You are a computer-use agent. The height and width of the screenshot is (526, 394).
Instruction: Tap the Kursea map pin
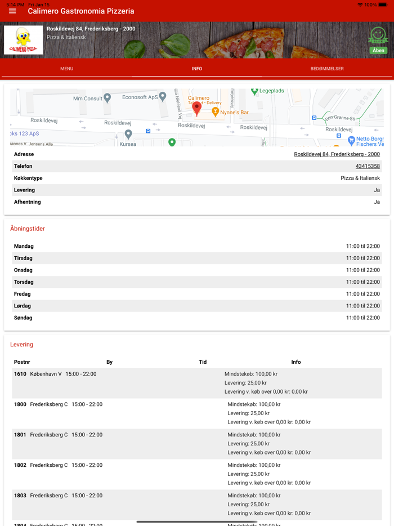[128, 134]
